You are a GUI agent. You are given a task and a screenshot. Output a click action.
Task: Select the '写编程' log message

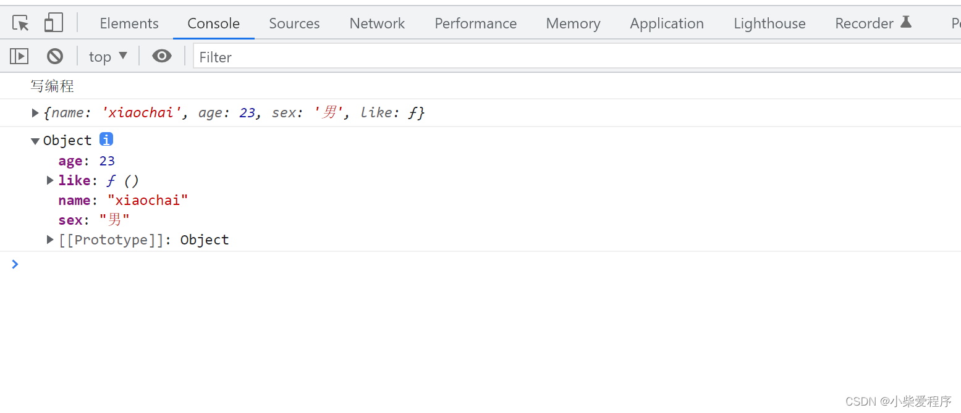coord(53,86)
